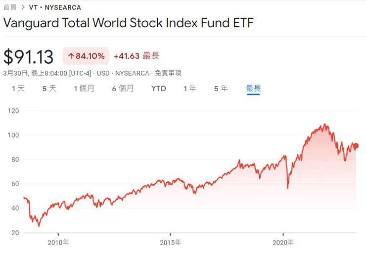Click the 首頁 breadcrumb link
The image size is (366, 254).
(x=10, y=7)
